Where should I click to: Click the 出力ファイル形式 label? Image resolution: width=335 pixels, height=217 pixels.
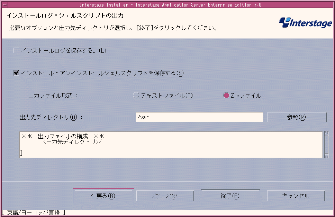coord(53,96)
